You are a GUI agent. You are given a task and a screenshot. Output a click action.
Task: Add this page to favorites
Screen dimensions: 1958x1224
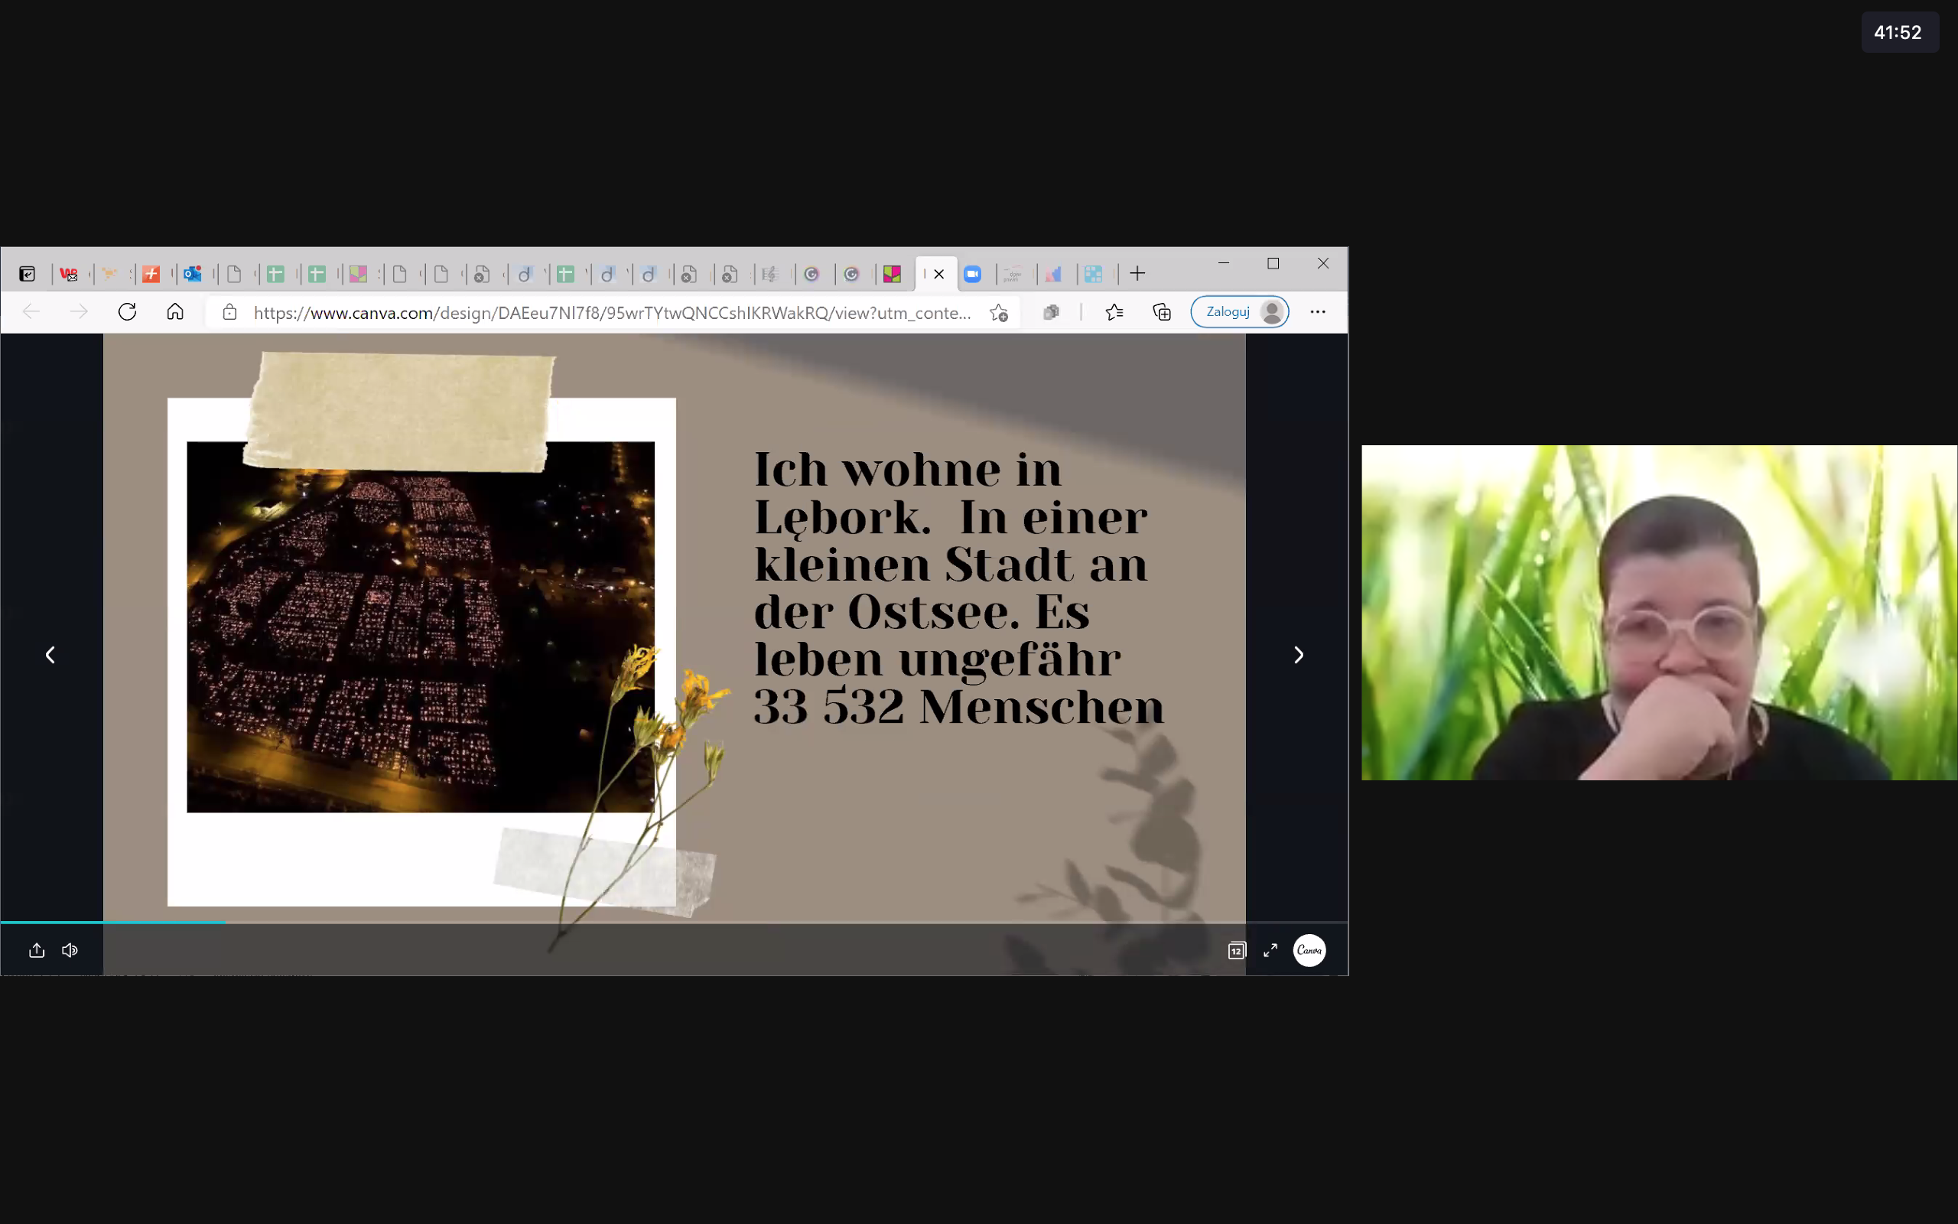(x=999, y=312)
